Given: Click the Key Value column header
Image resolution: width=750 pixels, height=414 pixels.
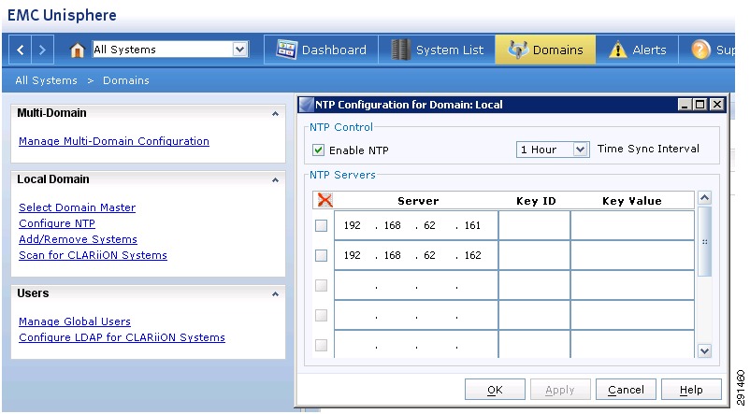Looking at the screenshot, I should (632, 201).
